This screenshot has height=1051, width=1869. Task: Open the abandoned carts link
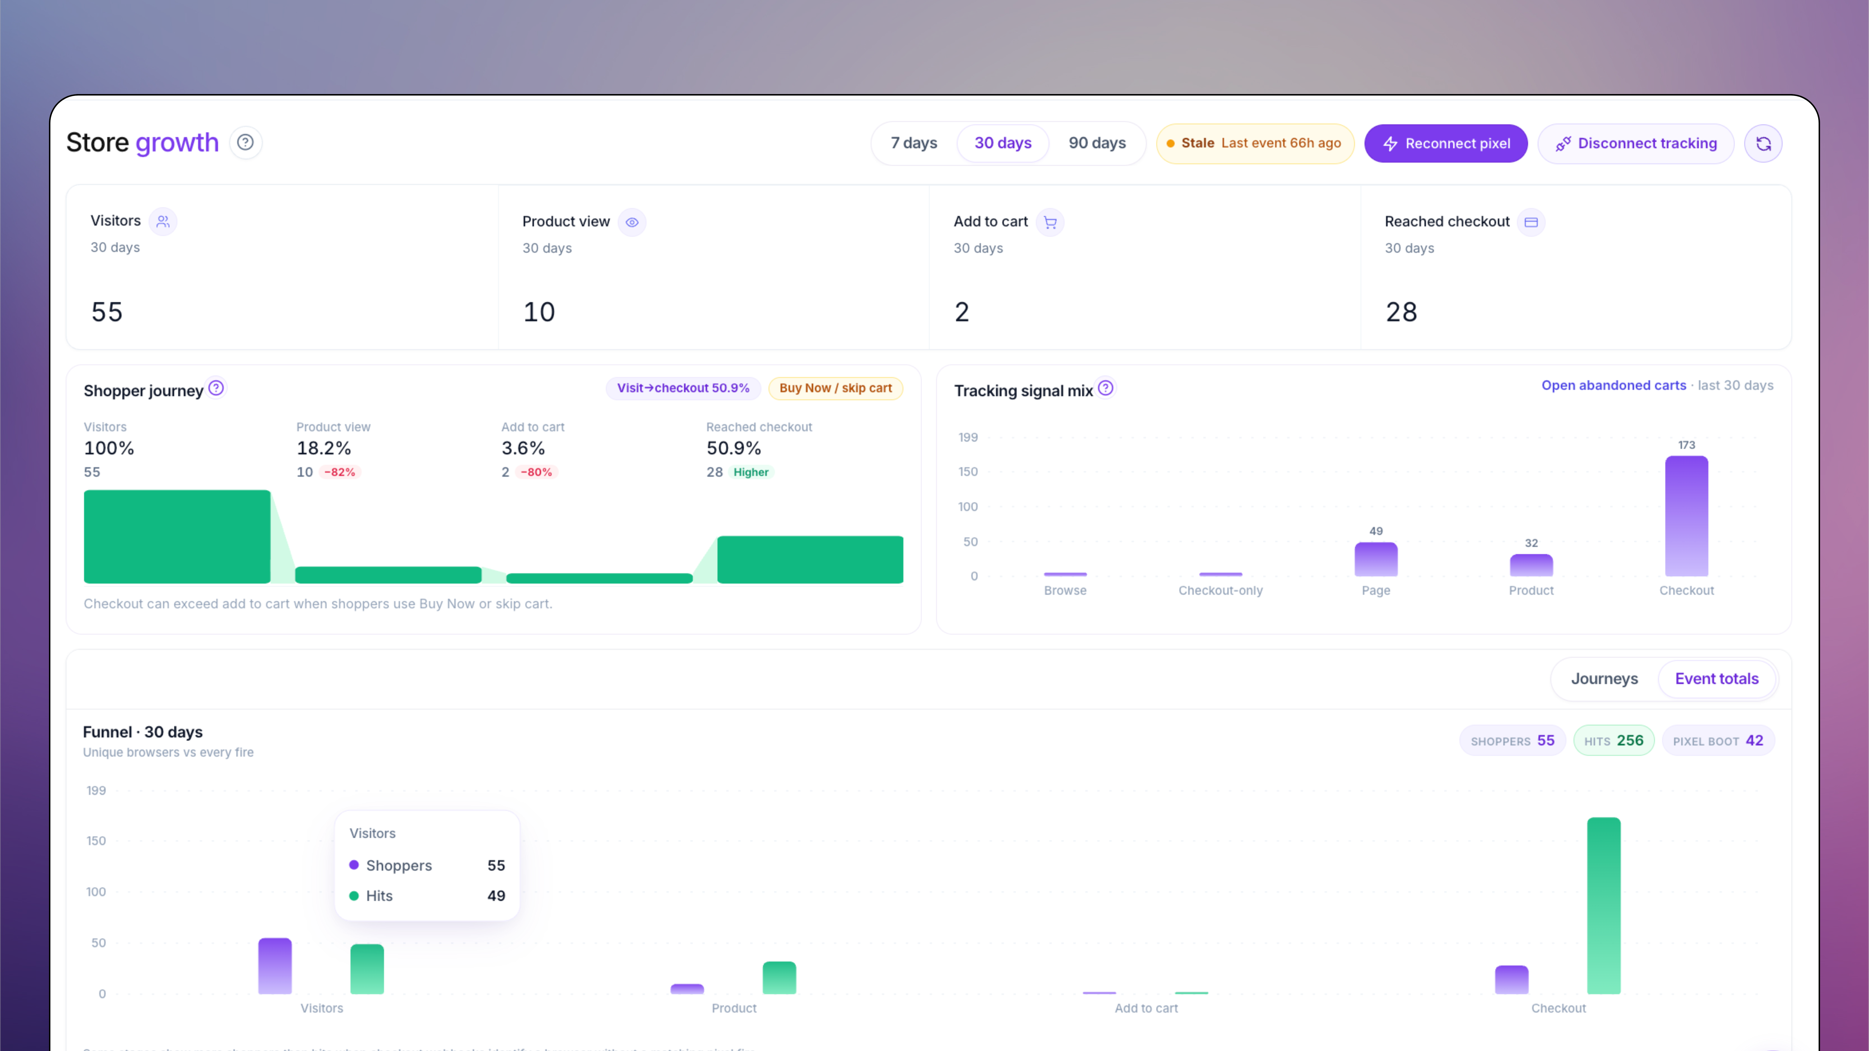point(1614,385)
